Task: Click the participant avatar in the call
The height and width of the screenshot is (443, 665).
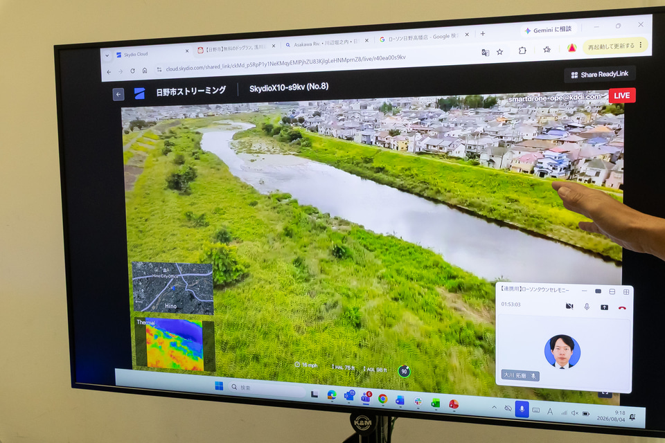Action: (562, 352)
